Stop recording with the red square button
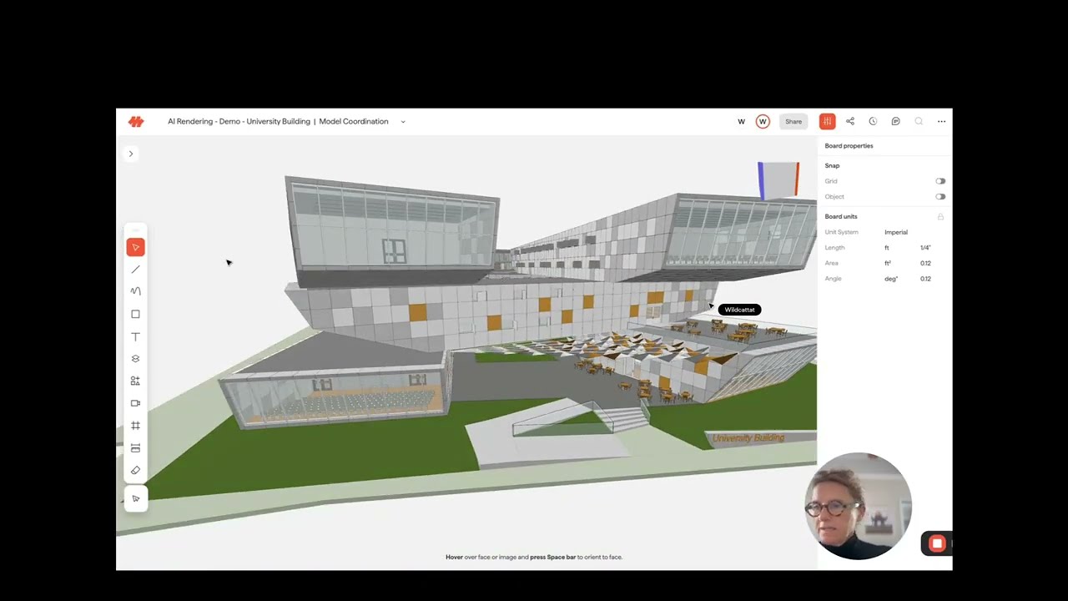The image size is (1068, 601). (x=937, y=543)
